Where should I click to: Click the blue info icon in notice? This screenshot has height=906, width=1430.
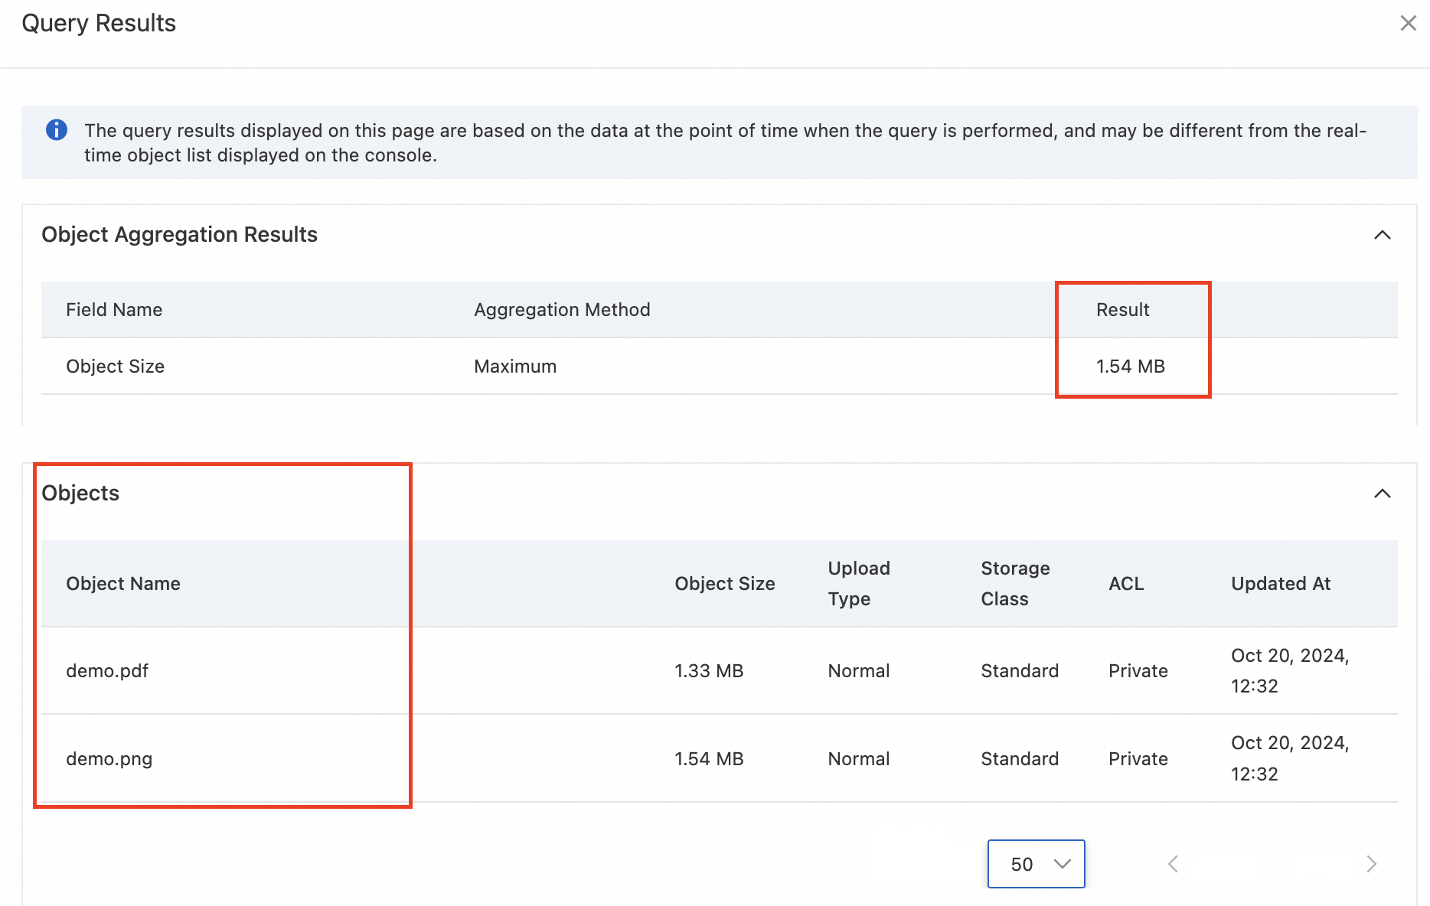[x=57, y=130]
